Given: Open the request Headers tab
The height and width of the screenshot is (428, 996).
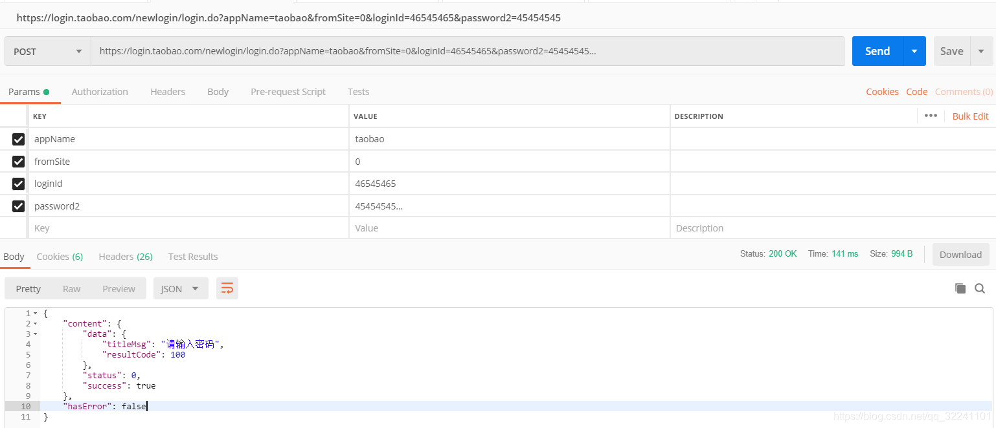Looking at the screenshot, I should click(168, 92).
